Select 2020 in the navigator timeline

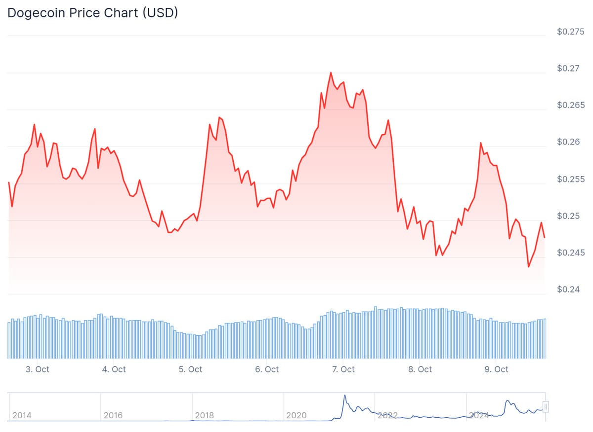(x=296, y=415)
